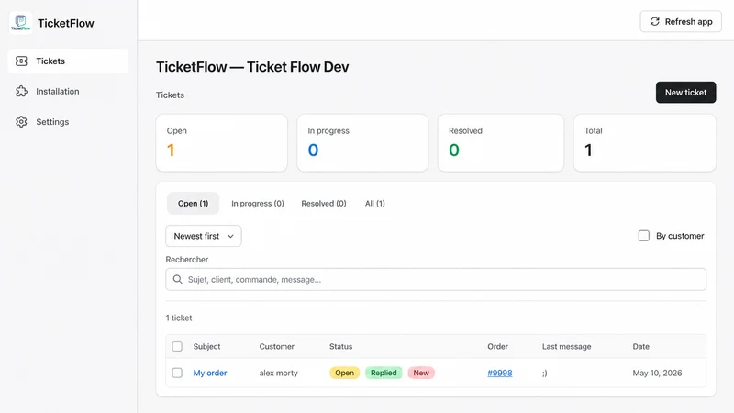Viewport: 734px width, 413px height.
Task: Click the Refresh app button
Action: [x=681, y=21]
